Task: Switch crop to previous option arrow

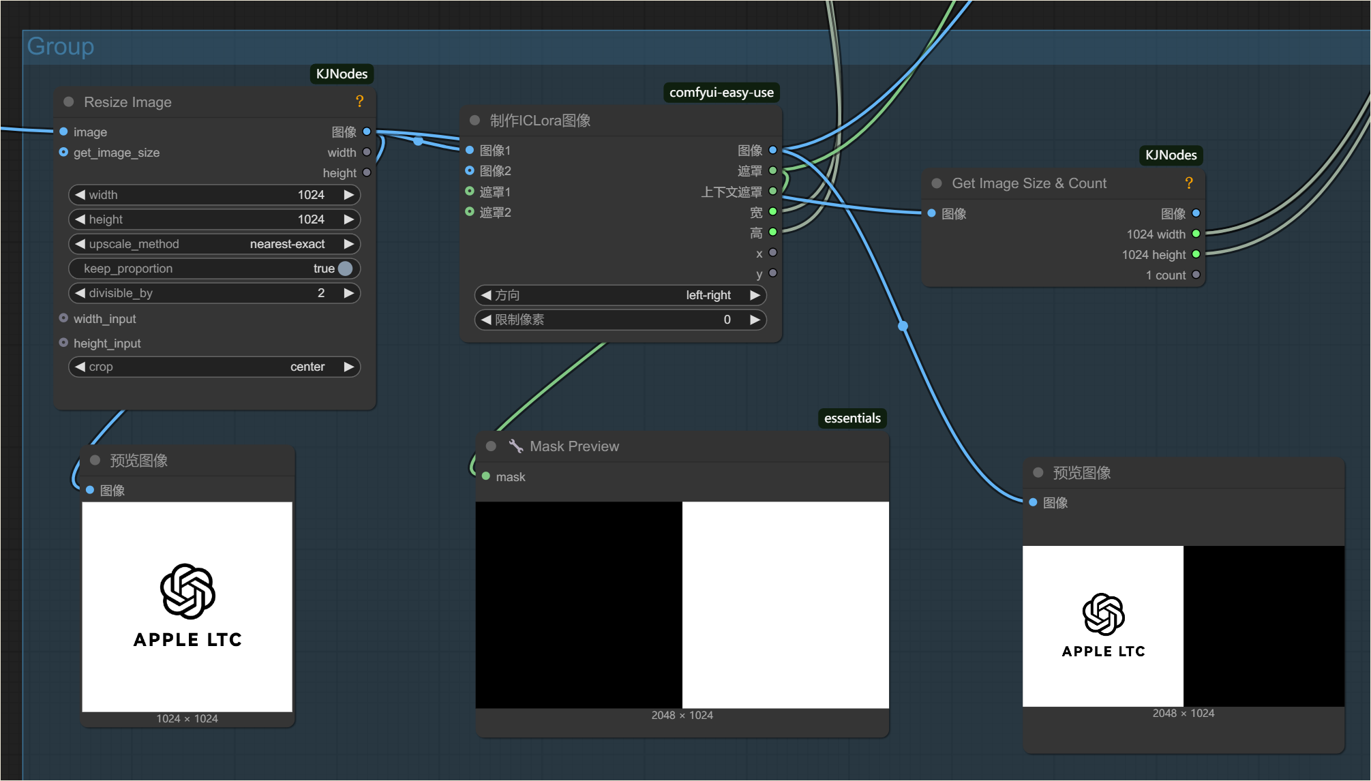Action: click(80, 367)
